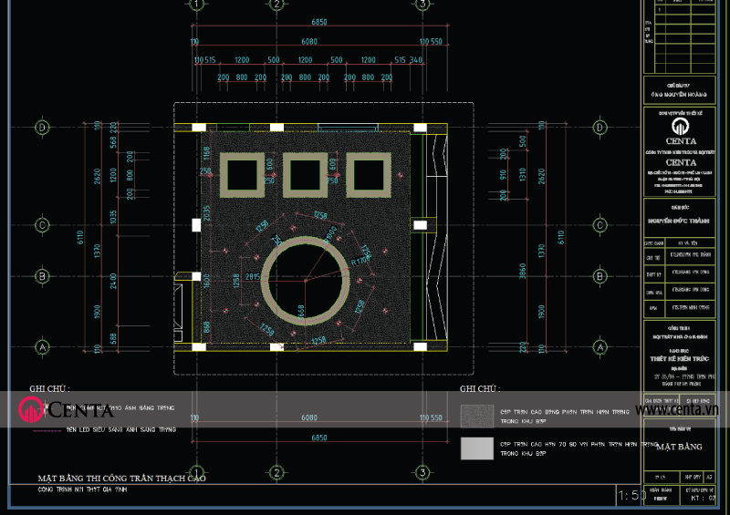Click grid bubble D on left side
730x515 pixels.
coord(42,127)
